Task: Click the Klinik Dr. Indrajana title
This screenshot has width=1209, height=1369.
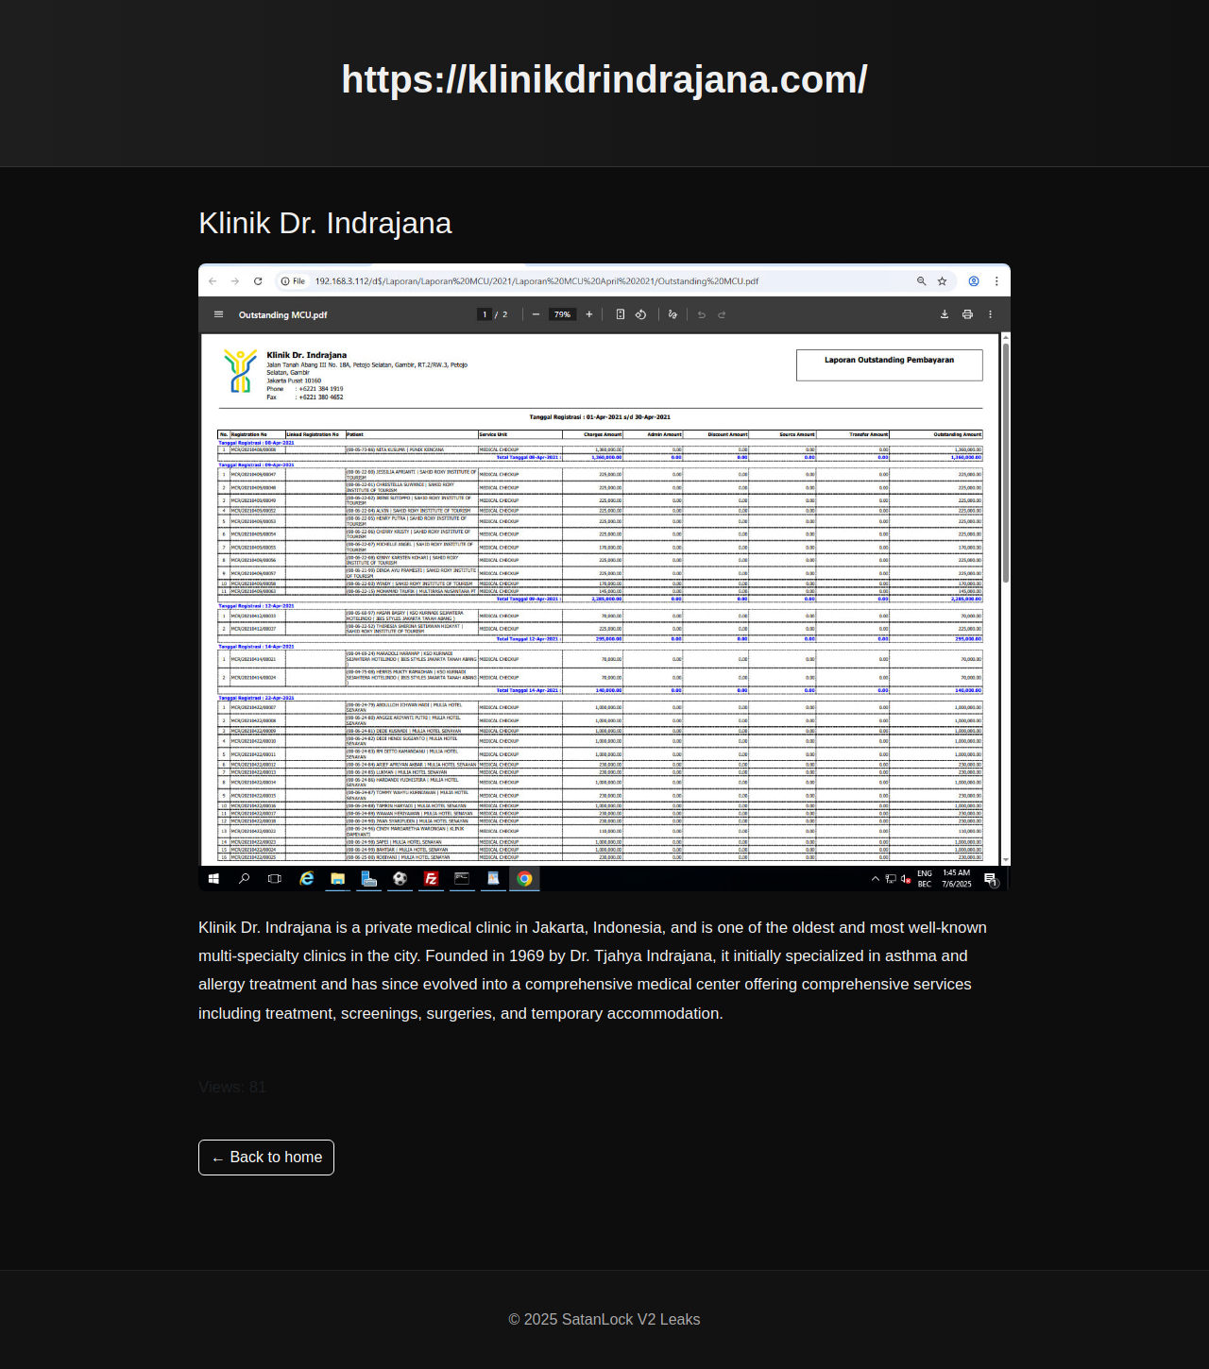Action: pyautogui.click(x=325, y=223)
